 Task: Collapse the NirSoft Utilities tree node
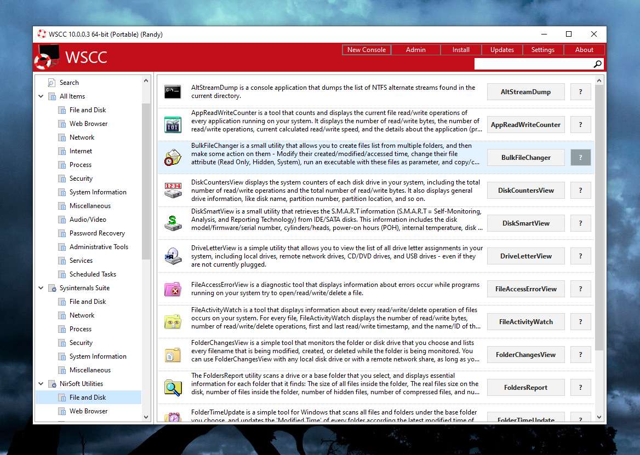(41, 384)
